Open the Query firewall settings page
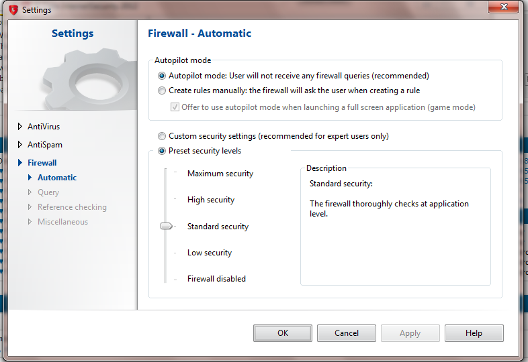528x362 pixels. pyautogui.click(x=48, y=192)
